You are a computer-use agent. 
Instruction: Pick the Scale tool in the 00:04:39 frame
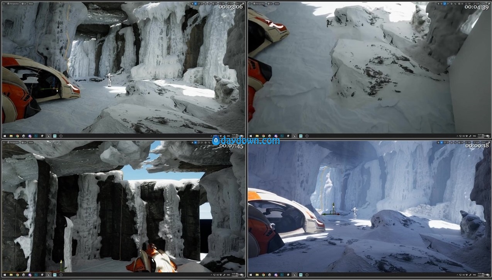point(448,3)
